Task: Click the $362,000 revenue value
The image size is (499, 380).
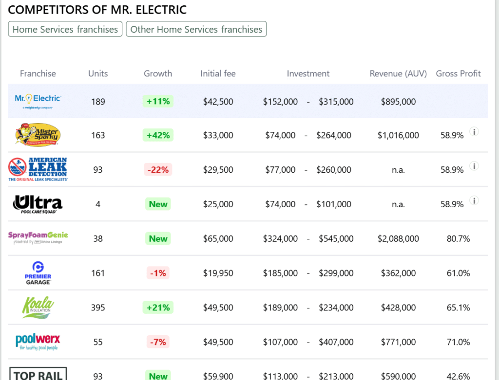Action: coord(398,273)
